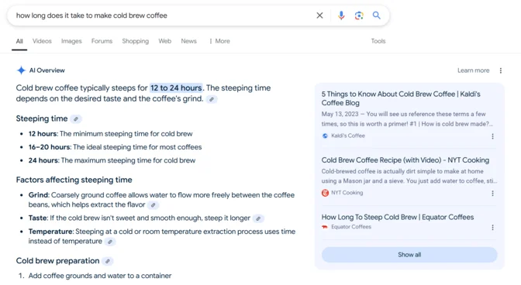Click the 12 hours minimum steeping bullet
Image resolution: width=521 pixels, height=285 pixels.
[110, 134]
